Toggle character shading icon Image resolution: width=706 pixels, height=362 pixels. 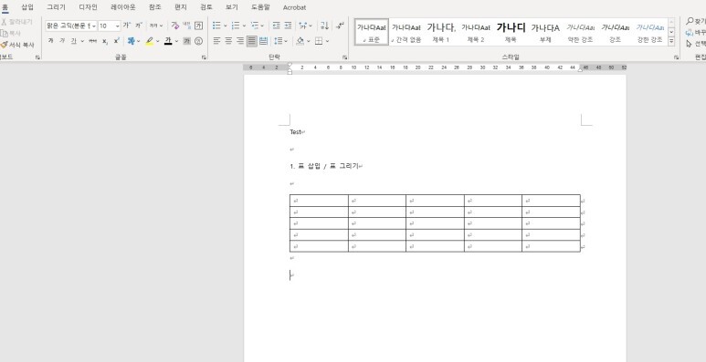pyautogui.click(x=187, y=41)
